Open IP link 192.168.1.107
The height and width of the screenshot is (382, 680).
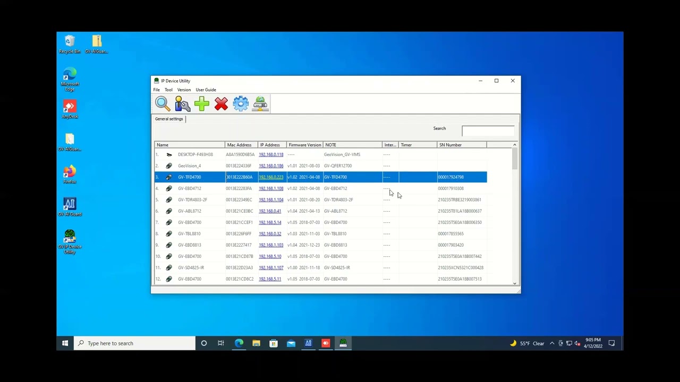coord(271,268)
